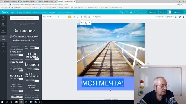Reload the page in browser
The width and height of the screenshot is (186, 104).
tap(8, 5)
